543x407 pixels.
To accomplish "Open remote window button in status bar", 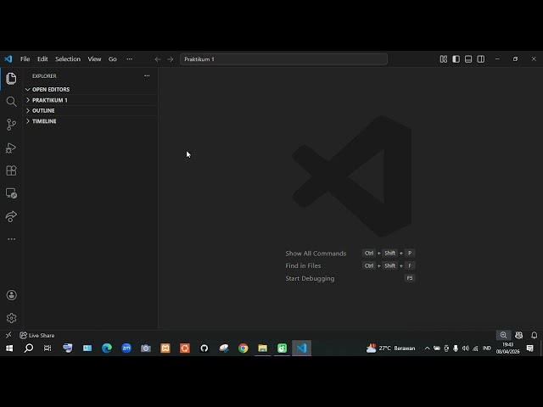I will 8,335.
